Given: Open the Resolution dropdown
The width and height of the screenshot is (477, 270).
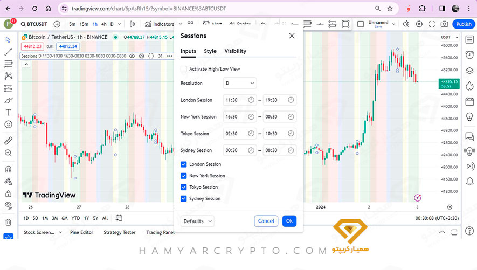Looking at the screenshot, I should coord(240,83).
